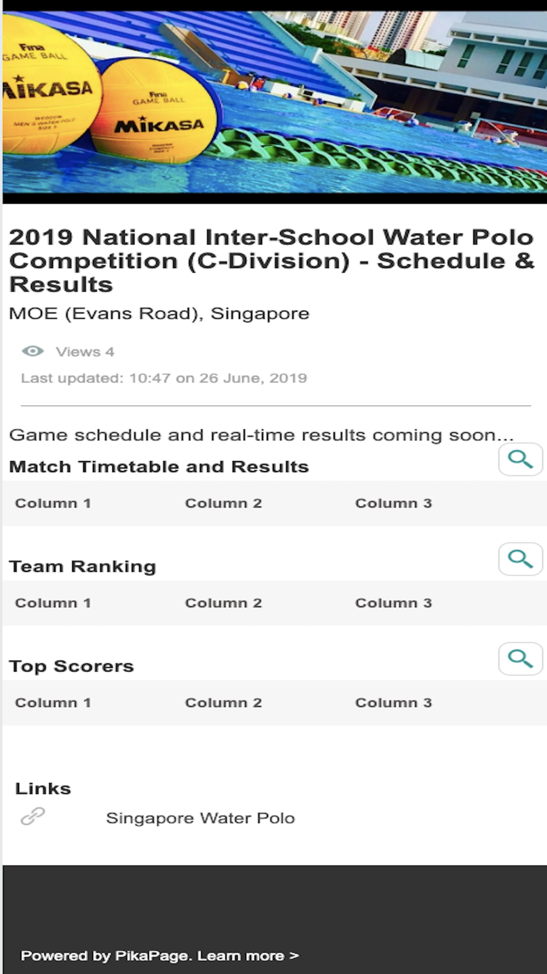Click the eye icon beside Views
Viewport: 547px width, 974px height.
coord(33,351)
